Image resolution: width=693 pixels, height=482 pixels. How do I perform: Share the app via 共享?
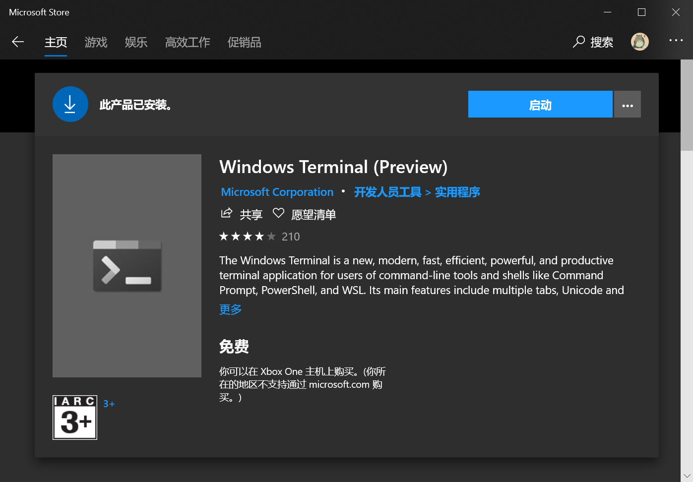tap(242, 214)
